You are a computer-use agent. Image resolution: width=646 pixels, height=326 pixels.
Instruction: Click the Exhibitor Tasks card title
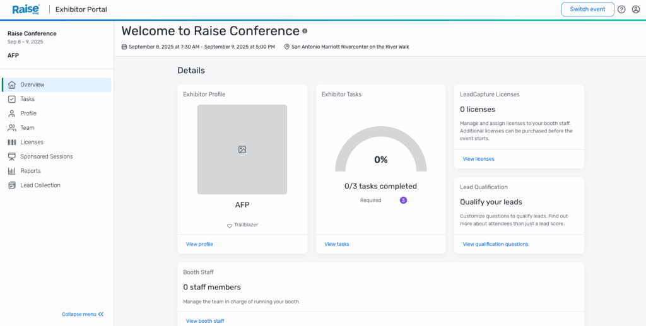341,94
